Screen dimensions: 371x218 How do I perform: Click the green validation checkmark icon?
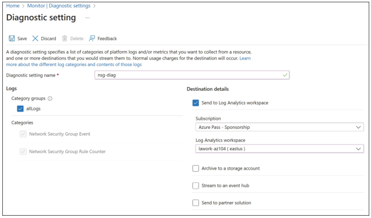[285, 75]
